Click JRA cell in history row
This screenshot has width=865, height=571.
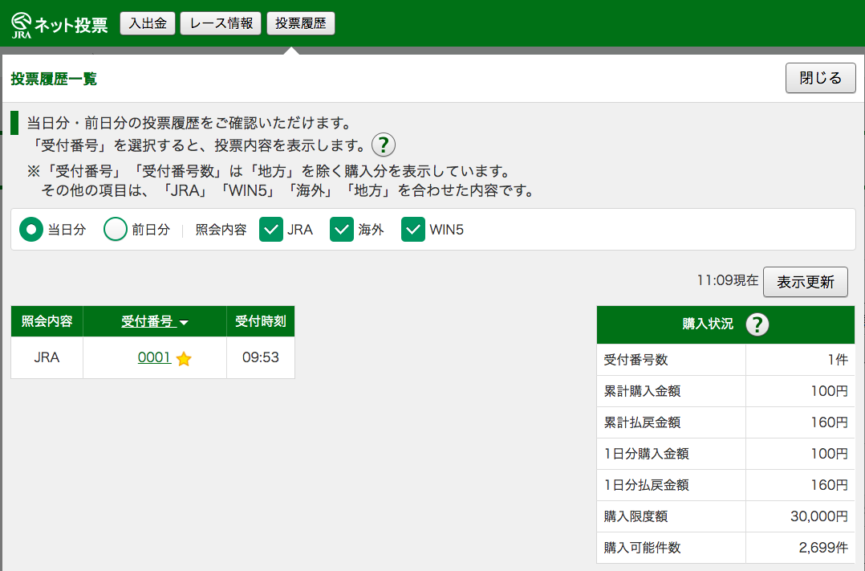click(x=47, y=357)
